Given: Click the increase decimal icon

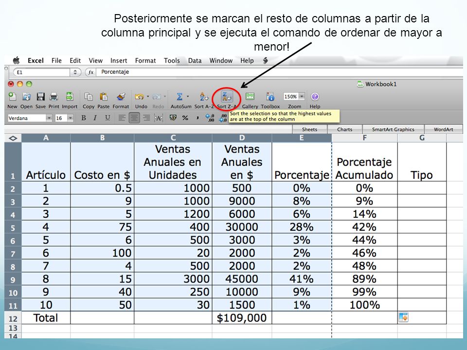Looking at the screenshot, I should click(210, 118).
